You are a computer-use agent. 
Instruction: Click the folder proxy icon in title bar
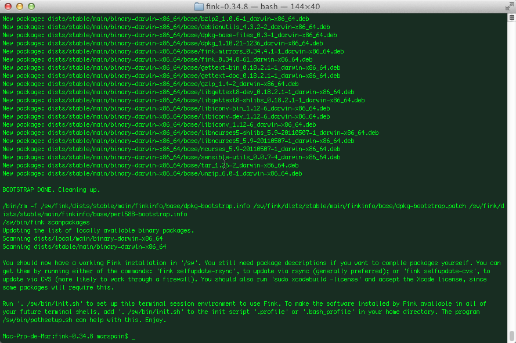coord(199,7)
